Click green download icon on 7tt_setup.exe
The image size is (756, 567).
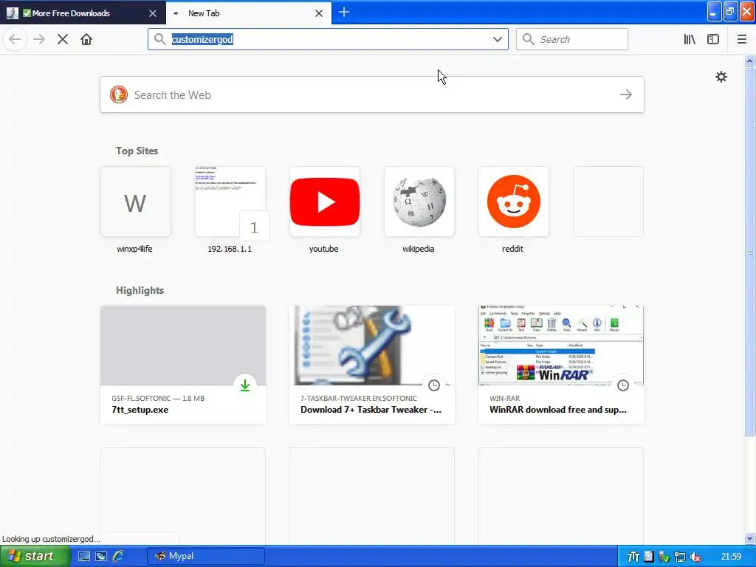coord(245,385)
